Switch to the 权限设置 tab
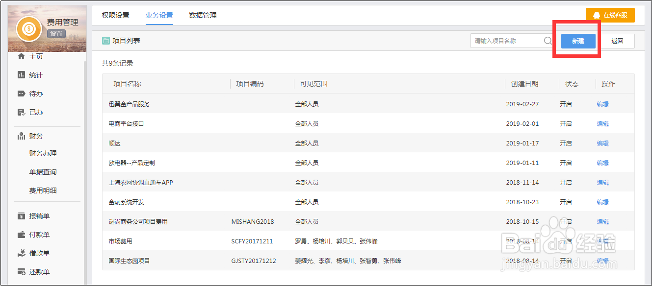 coord(116,15)
